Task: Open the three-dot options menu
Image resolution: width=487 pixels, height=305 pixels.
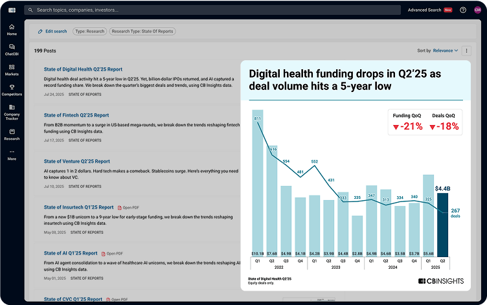Action: coord(467,51)
